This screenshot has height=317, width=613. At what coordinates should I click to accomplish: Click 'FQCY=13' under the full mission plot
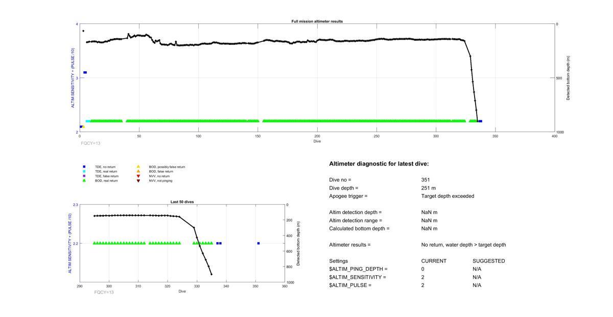coord(90,143)
